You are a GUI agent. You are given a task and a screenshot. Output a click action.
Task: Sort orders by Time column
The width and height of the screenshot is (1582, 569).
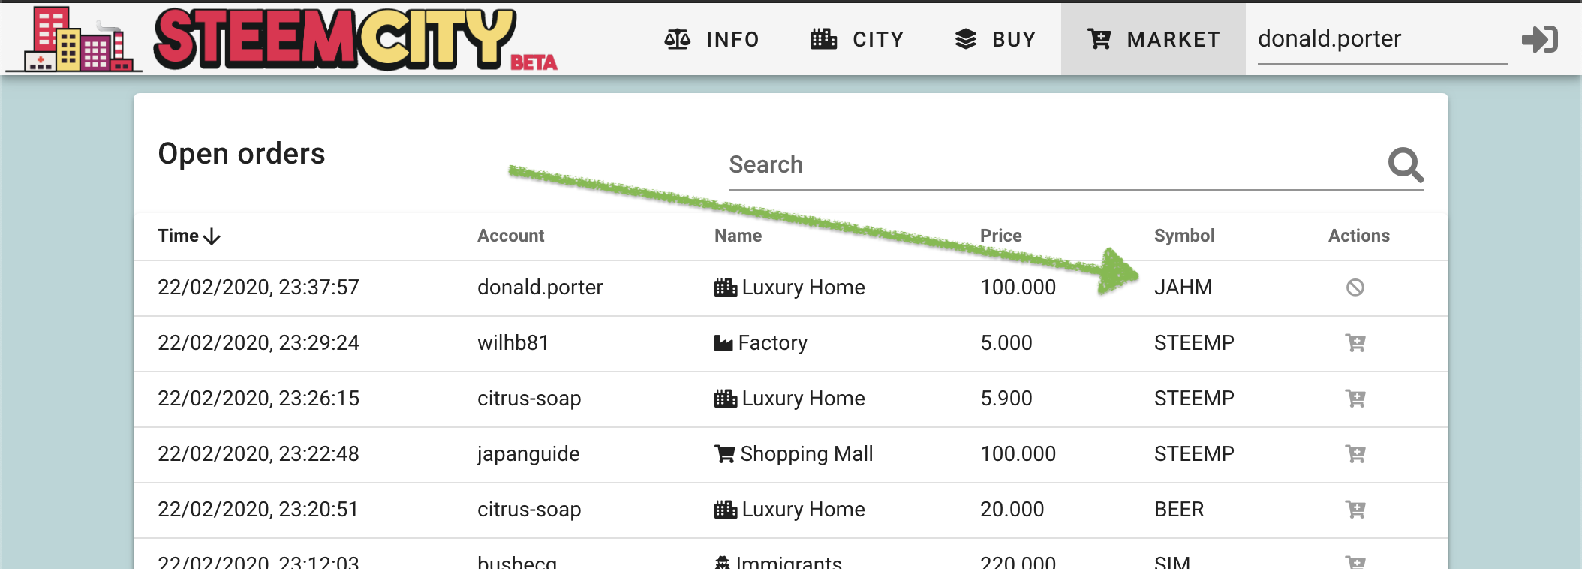pos(189,236)
